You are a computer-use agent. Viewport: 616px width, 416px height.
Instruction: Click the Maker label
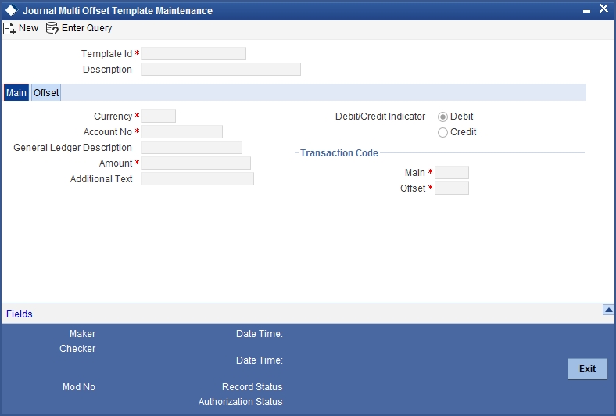[x=83, y=334]
